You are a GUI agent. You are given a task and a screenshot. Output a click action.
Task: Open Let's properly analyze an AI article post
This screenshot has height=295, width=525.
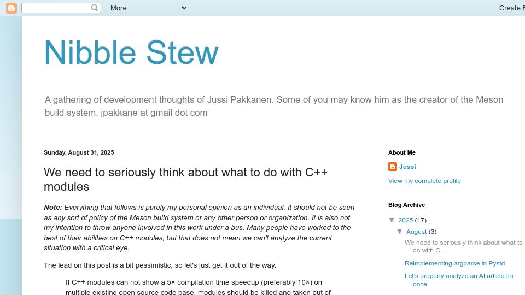tap(459, 280)
